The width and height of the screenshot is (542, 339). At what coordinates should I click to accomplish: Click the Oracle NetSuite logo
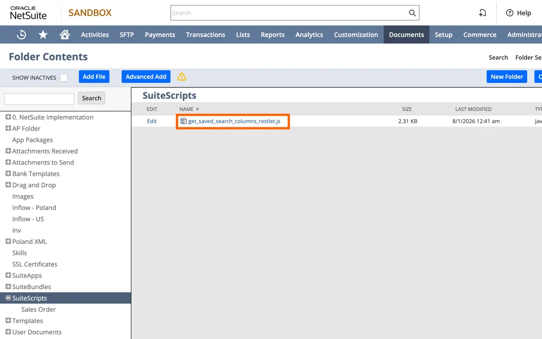(x=29, y=13)
